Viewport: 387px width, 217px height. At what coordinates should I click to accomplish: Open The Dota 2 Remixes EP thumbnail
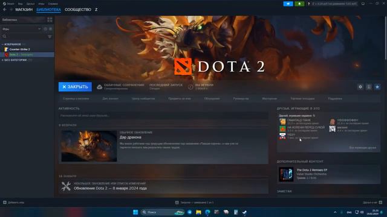[x=286, y=174]
